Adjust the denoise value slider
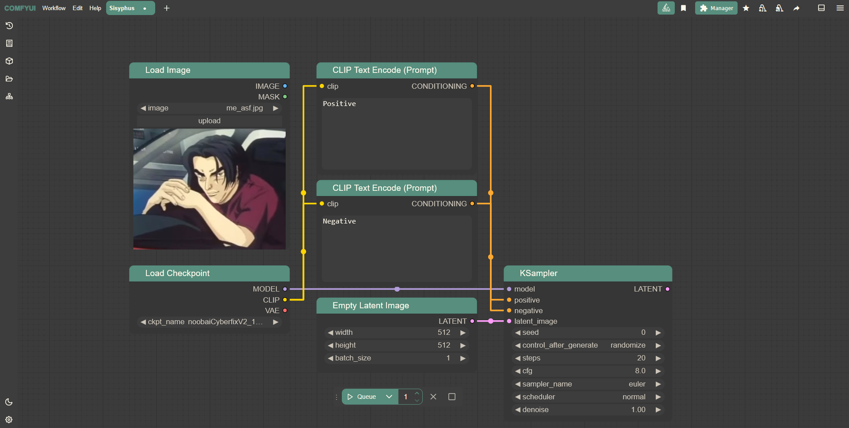The width and height of the screenshot is (849, 428). click(587, 409)
